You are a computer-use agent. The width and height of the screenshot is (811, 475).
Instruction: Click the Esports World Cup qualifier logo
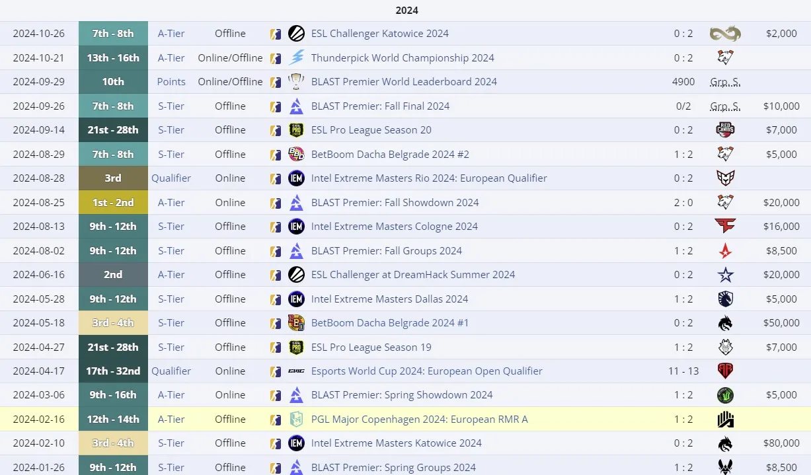(297, 371)
